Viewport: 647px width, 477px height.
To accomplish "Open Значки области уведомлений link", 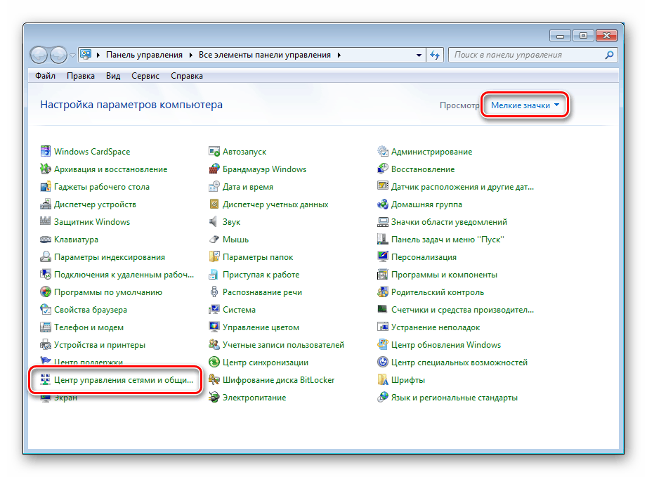I will (449, 222).
